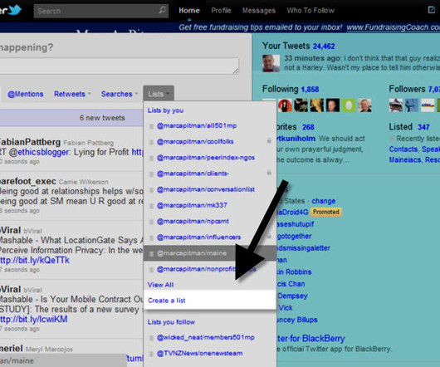The image size is (440, 367).
Task: Open FabianPattberg's profile name
Action: pyautogui.click(x=30, y=142)
